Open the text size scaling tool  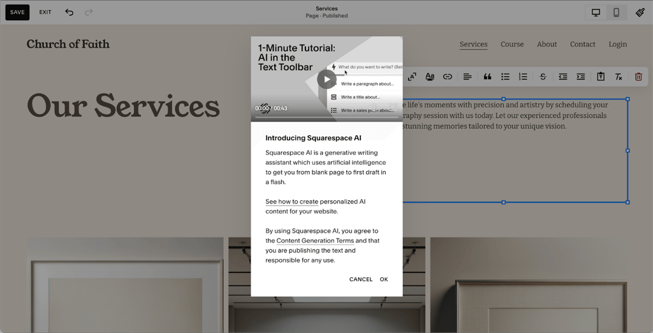pyautogui.click(x=412, y=77)
